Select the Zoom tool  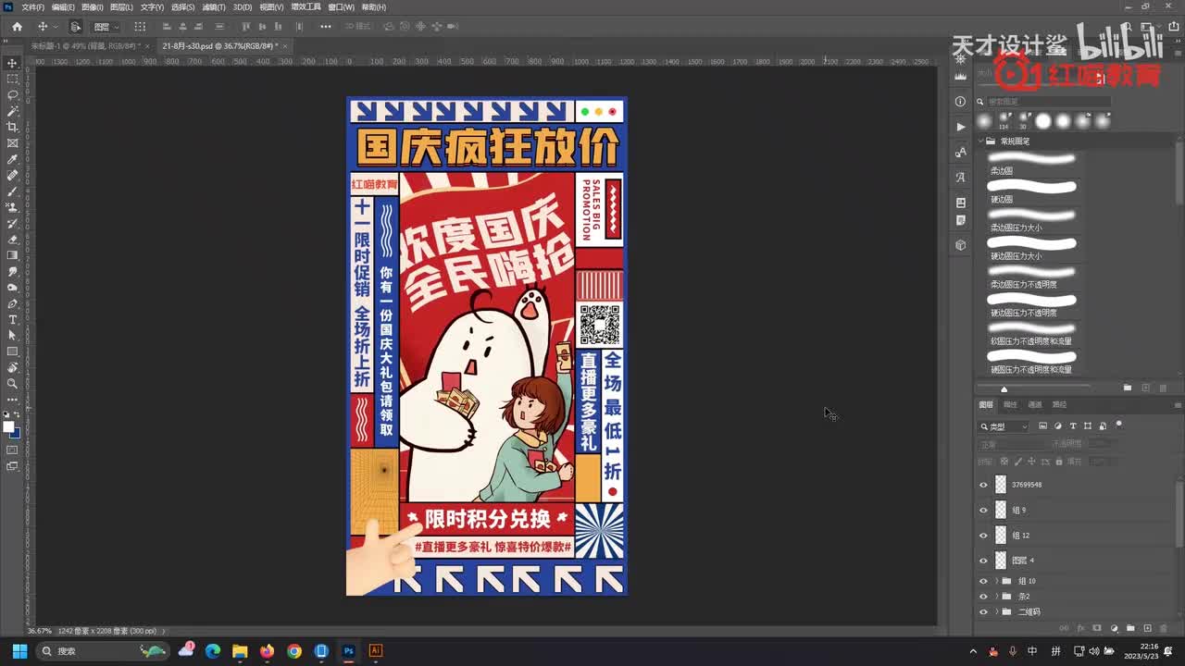(x=12, y=383)
